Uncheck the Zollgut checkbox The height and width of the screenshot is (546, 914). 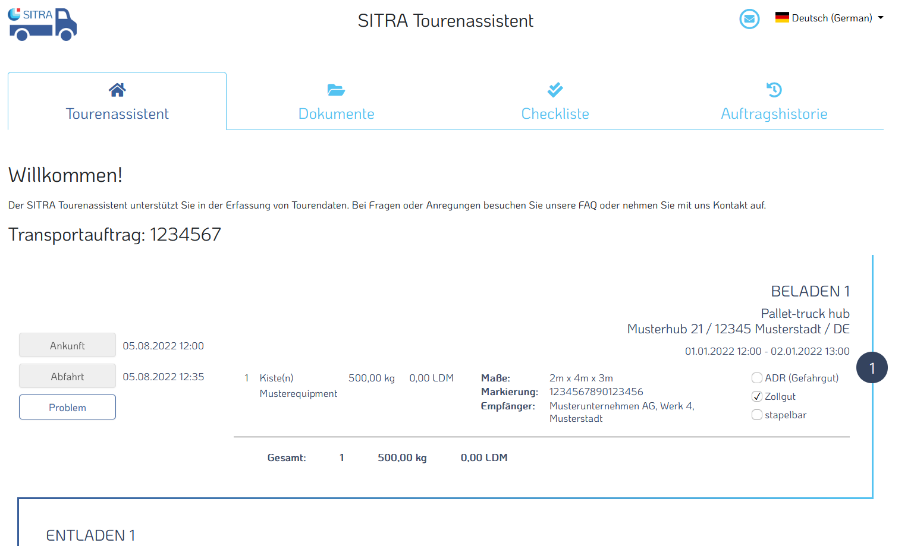(x=757, y=396)
